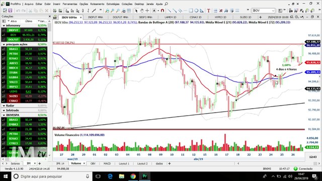This screenshot has width=322, height=181.
Task: Open the Estratégias menu
Action: [113, 4]
